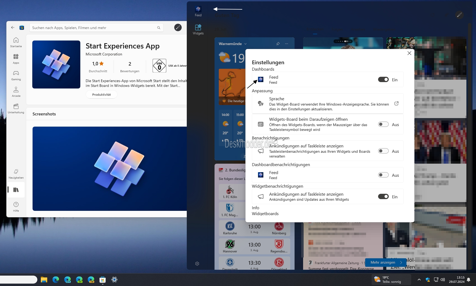Enable Widgets-Board beim Daraufzeigen öffnen
This screenshot has width=476, height=286.
pos(383,124)
